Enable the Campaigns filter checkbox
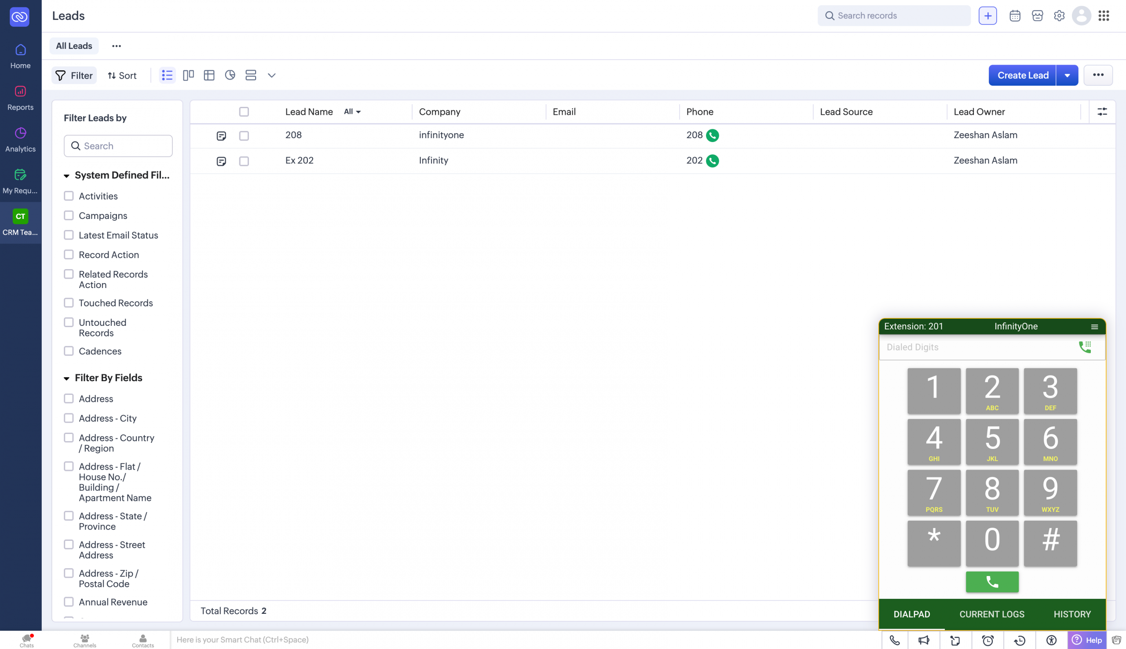Image resolution: width=1126 pixels, height=649 pixels. pyautogui.click(x=69, y=216)
